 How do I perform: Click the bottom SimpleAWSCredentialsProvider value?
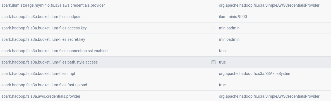[x=269, y=96]
